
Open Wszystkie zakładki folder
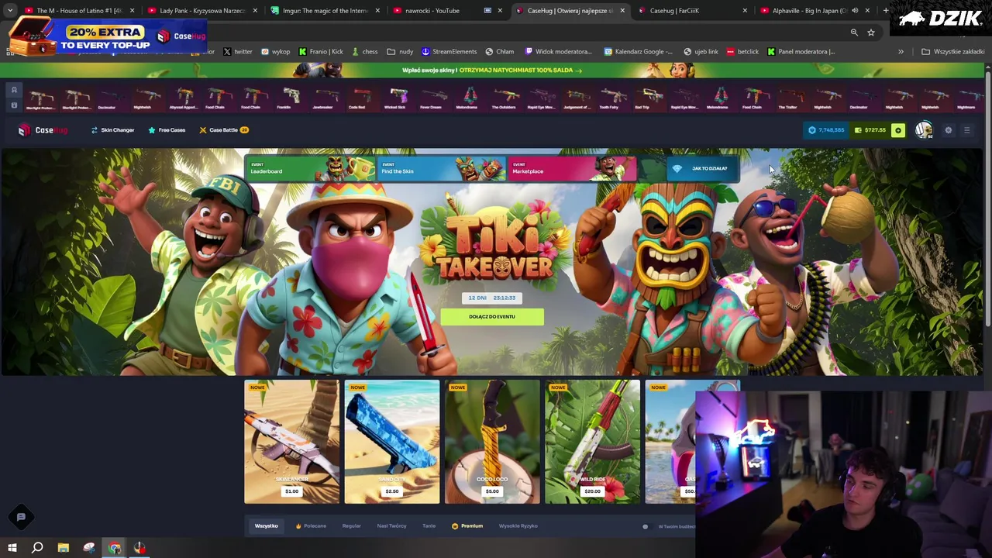[952, 52]
